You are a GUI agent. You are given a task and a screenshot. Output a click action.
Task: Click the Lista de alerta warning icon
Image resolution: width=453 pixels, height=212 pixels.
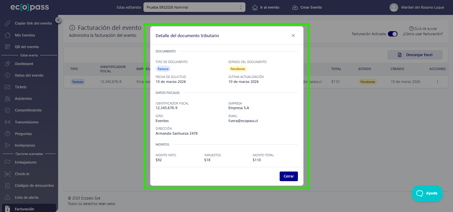[8, 197]
